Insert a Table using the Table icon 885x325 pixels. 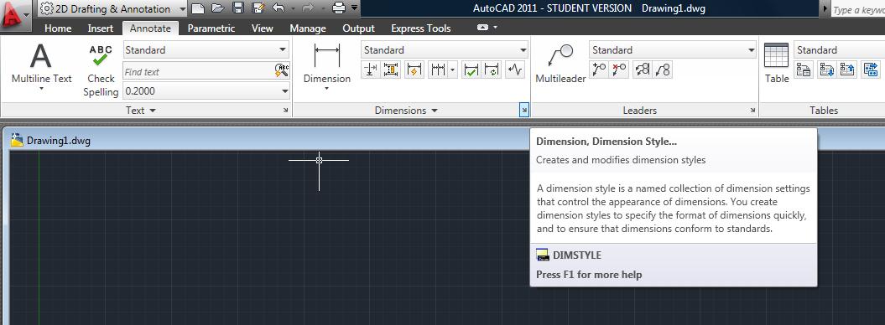pyautogui.click(x=776, y=56)
